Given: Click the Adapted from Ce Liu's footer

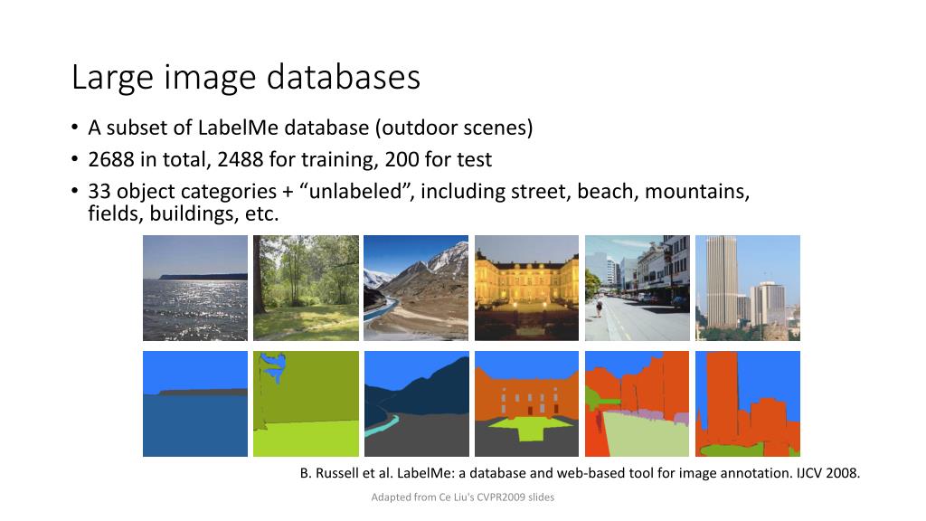Looking at the screenshot, I should click(462, 497).
